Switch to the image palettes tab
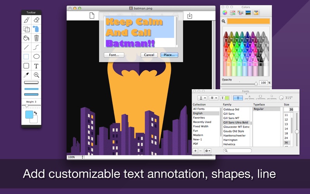Image resolution: width=310 pixels, height=194 pixels. pos(248,13)
